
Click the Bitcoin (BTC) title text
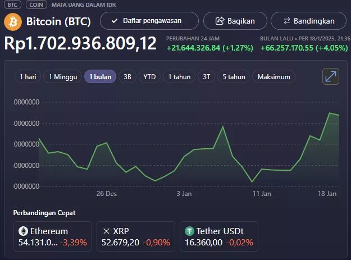point(58,22)
